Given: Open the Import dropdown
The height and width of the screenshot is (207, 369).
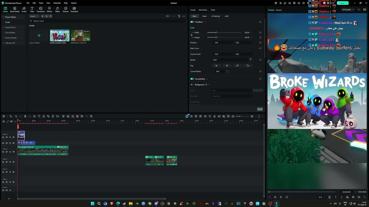Looking at the screenshot, I should (34, 16).
